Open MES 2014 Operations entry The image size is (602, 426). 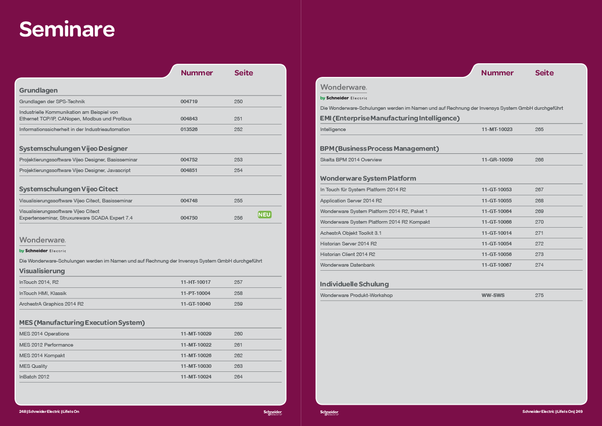[x=44, y=334]
